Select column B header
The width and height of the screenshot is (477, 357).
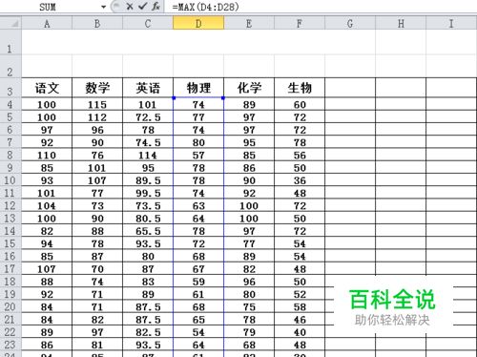(97, 23)
